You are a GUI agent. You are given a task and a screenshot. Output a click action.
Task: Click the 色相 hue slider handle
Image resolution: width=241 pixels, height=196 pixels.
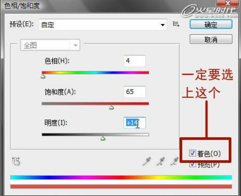pyautogui.click(x=43, y=76)
